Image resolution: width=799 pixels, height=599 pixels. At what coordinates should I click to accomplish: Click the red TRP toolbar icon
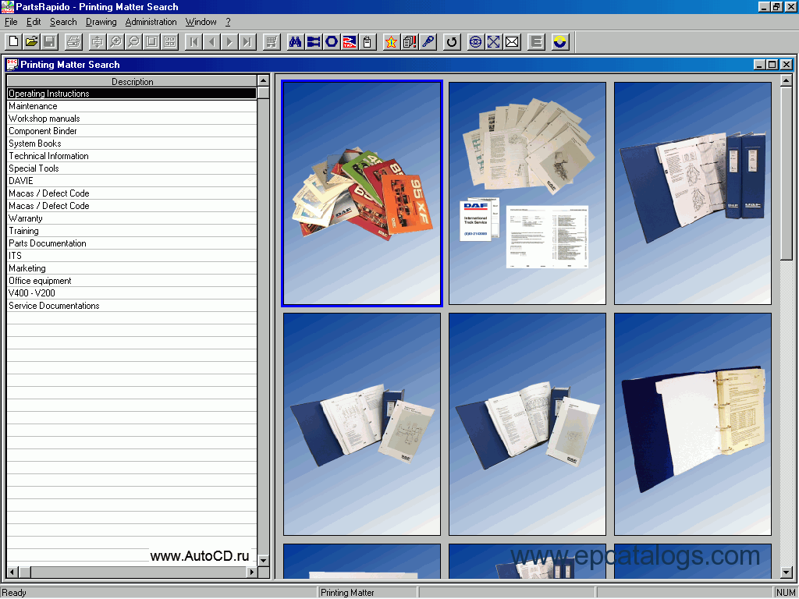tap(350, 42)
